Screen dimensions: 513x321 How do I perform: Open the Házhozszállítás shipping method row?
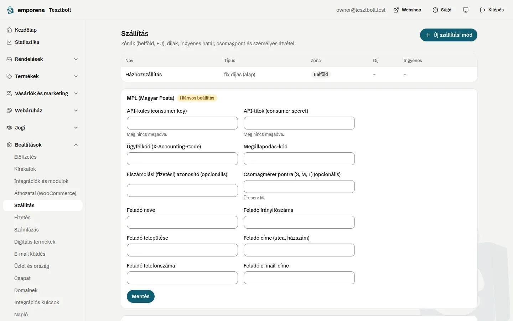[x=299, y=75]
